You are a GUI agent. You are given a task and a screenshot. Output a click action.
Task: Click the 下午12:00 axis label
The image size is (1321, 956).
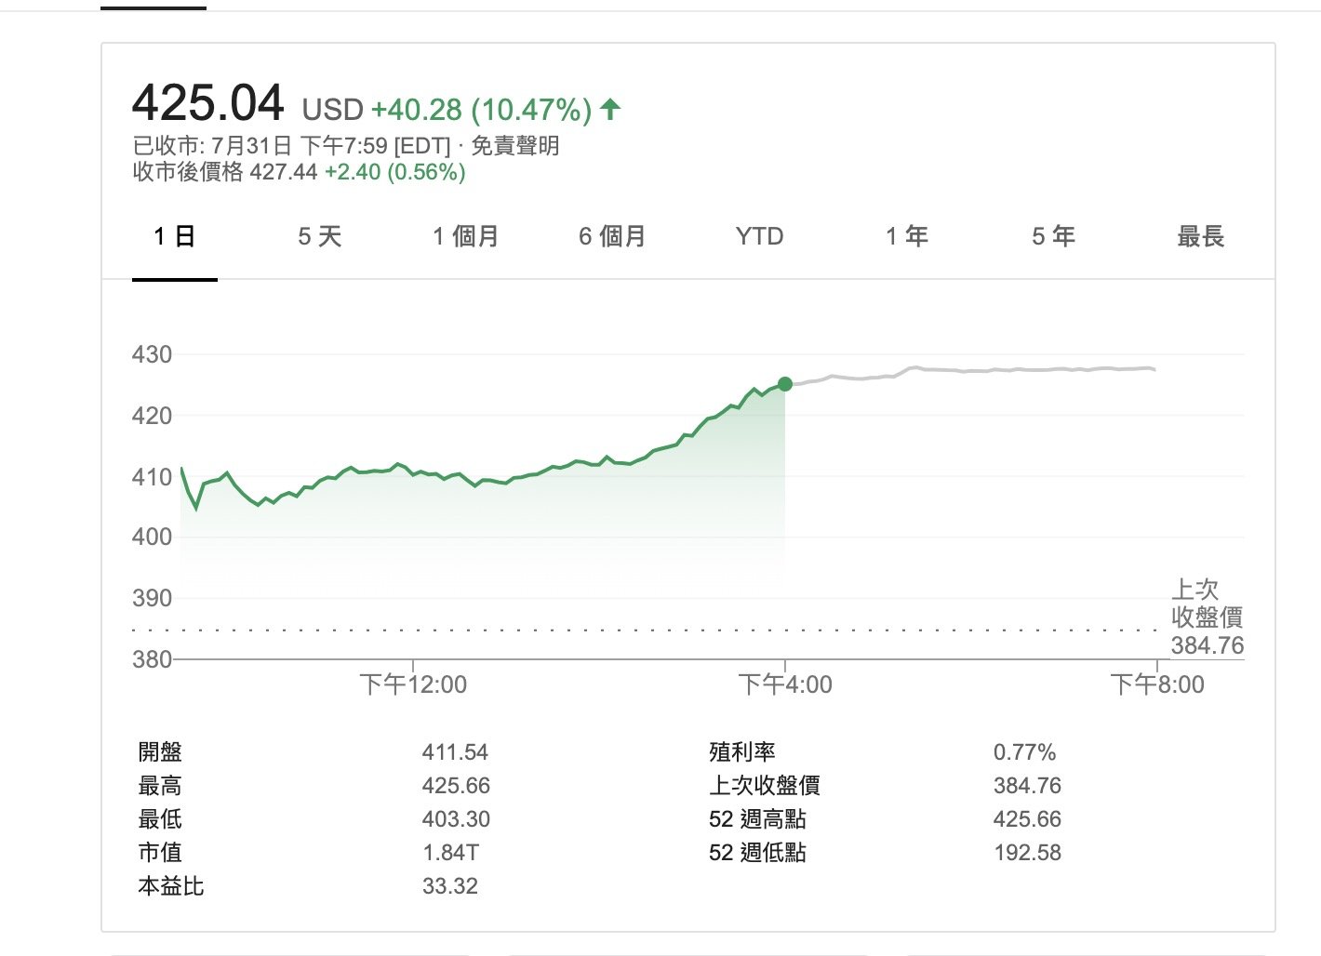[x=413, y=684]
